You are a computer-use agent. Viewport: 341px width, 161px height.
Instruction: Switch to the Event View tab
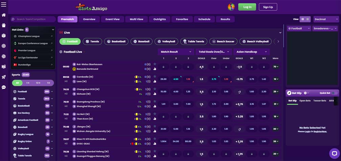coord(112,19)
